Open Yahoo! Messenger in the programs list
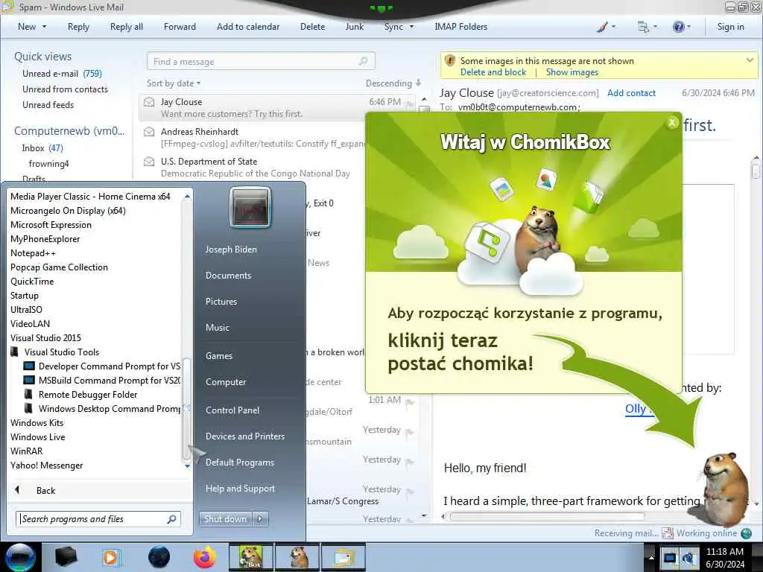Image resolution: width=763 pixels, height=572 pixels. (x=47, y=465)
